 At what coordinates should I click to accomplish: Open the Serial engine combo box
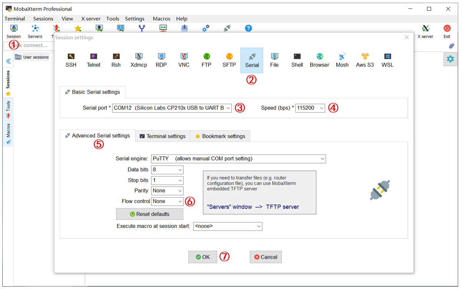(238, 158)
